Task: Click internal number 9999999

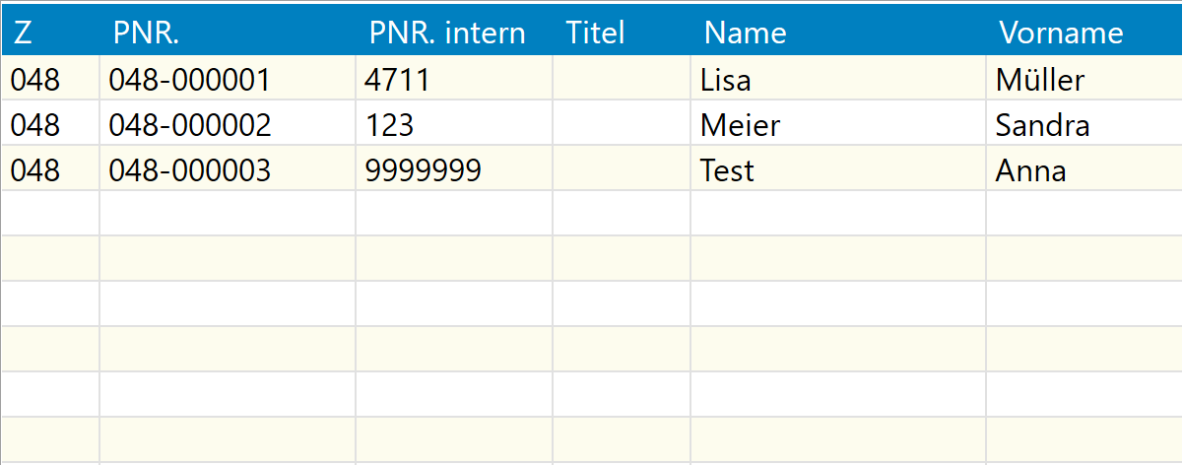Action: pyautogui.click(x=454, y=169)
